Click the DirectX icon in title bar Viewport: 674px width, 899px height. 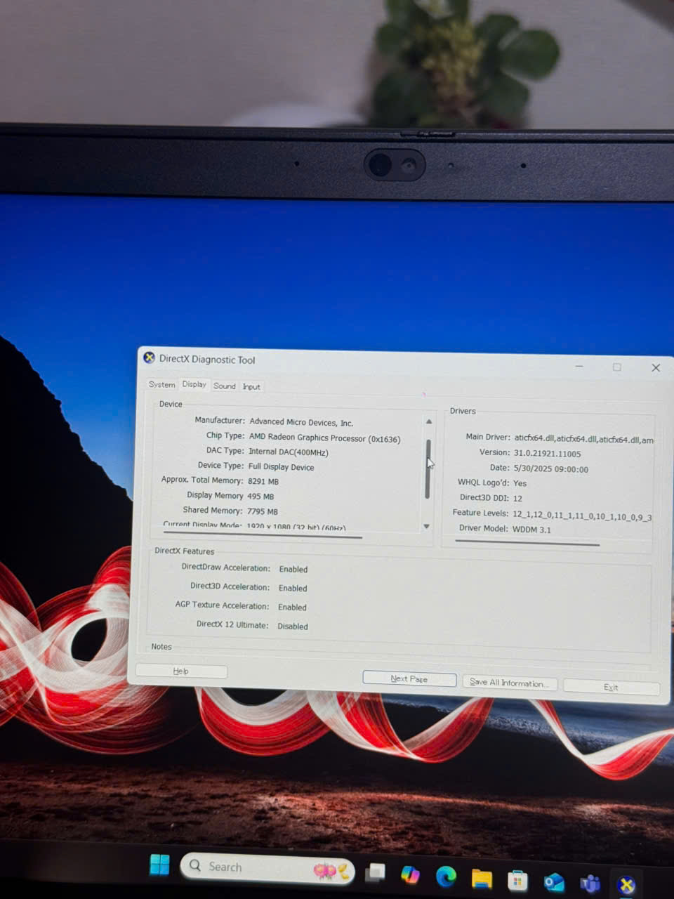[x=149, y=357]
